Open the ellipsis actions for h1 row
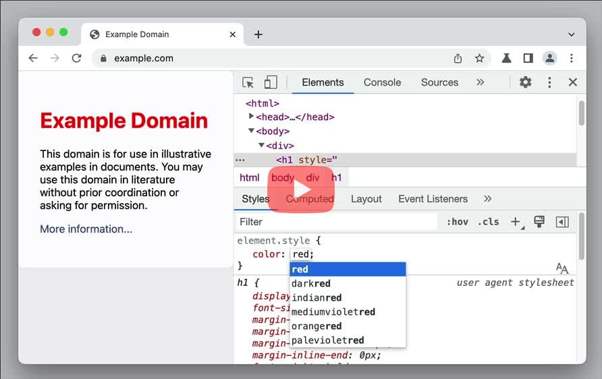The width and height of the screenshot is (602, 379). coord(240,160)
